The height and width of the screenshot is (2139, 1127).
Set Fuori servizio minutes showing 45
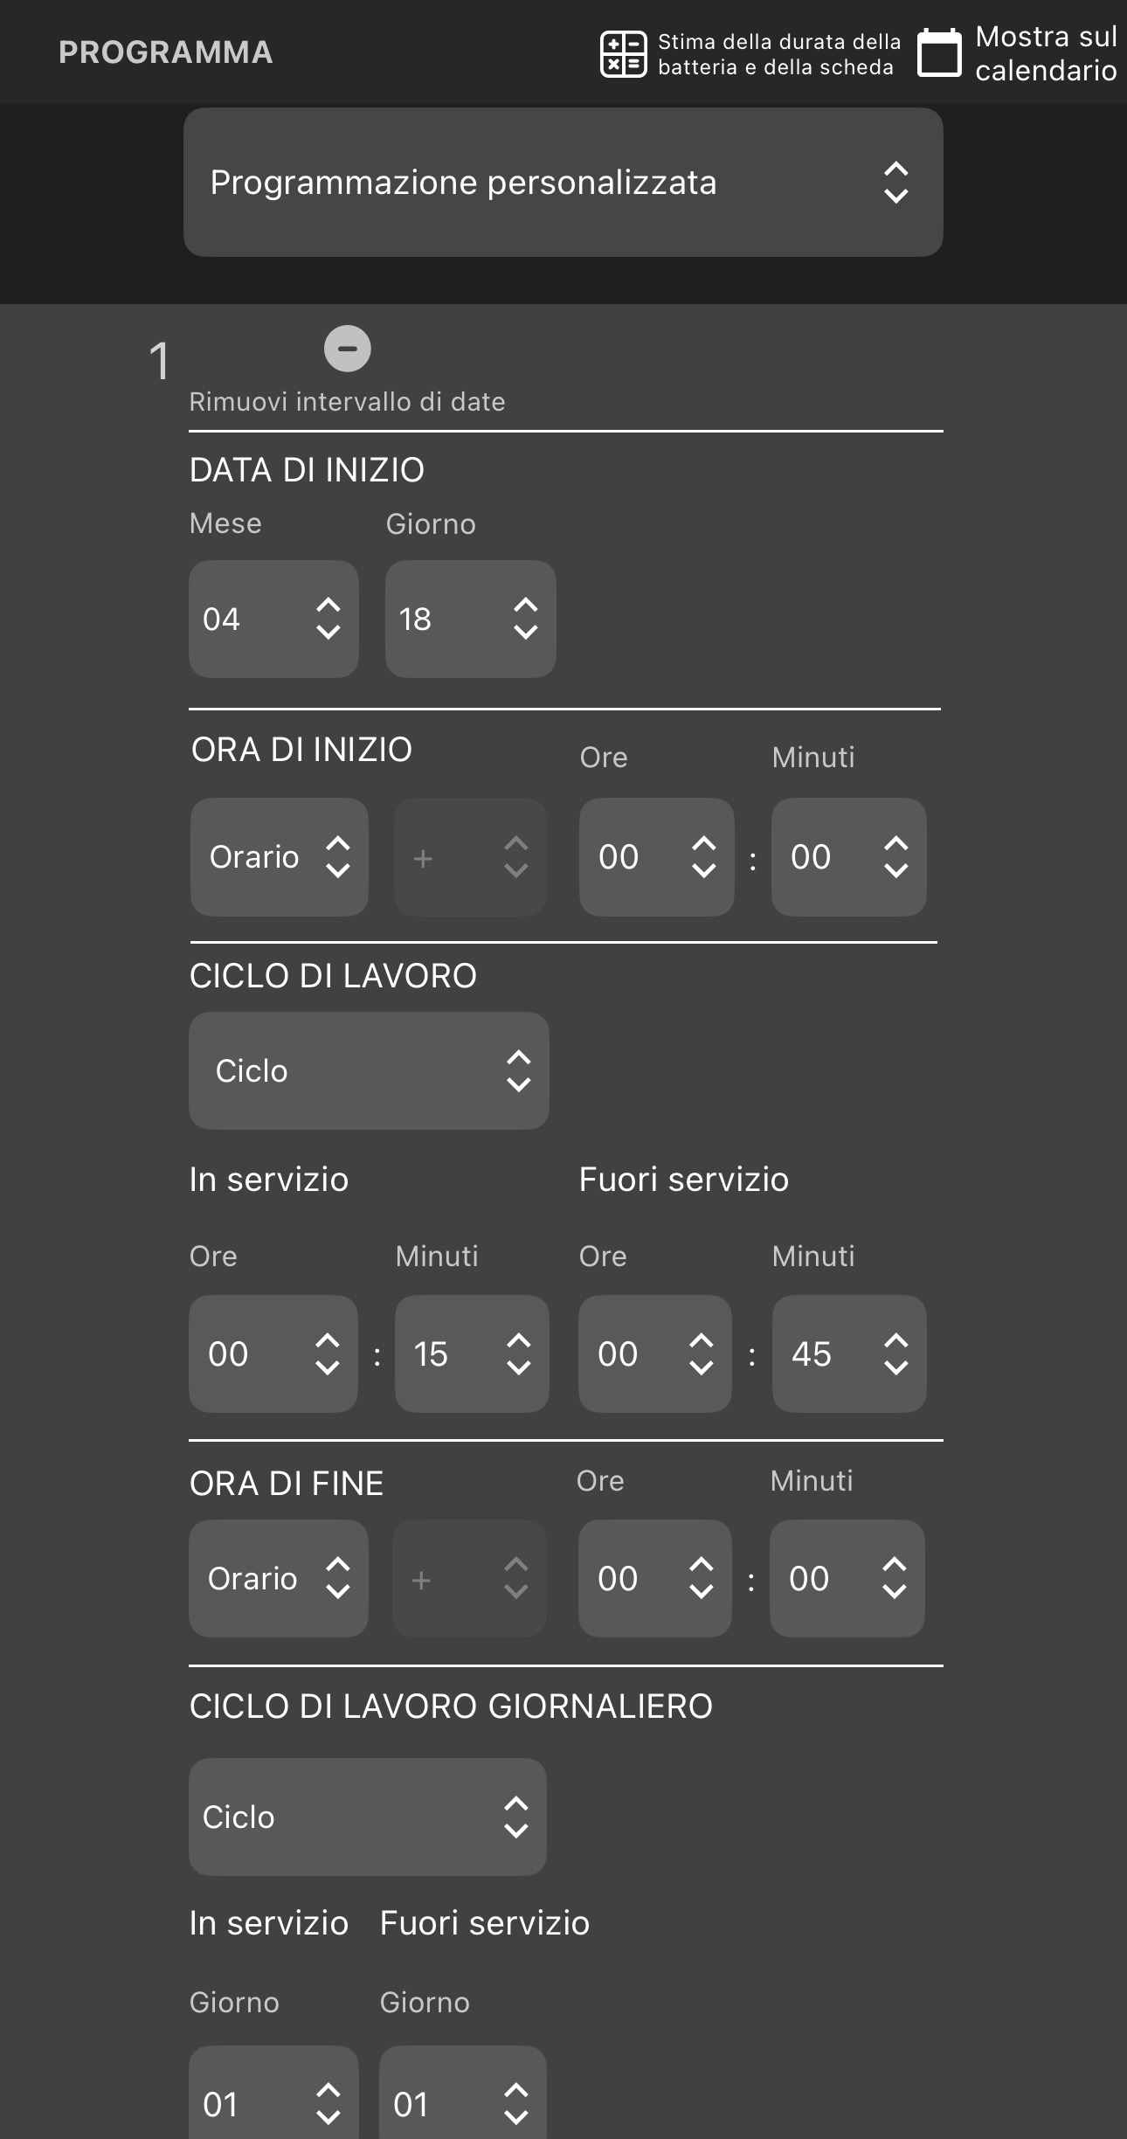tap(848, 1354)
